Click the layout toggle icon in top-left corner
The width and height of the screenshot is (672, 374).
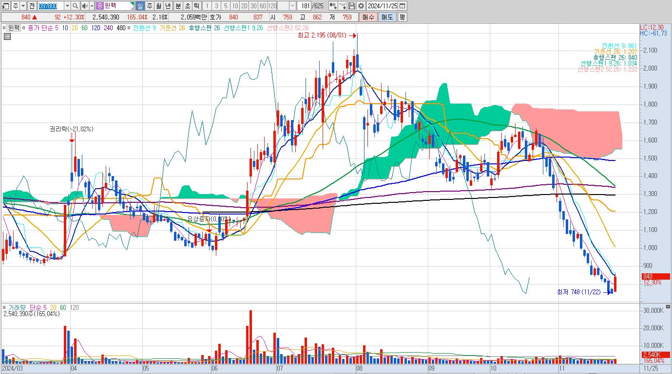coord(6,6)
